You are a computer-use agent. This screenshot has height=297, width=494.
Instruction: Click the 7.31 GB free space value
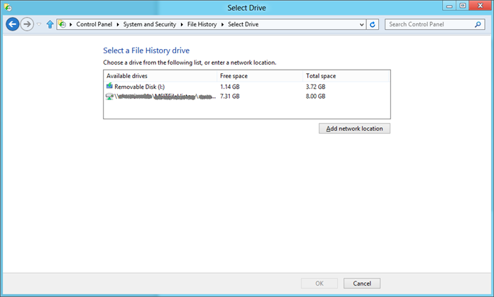(230, 96)
